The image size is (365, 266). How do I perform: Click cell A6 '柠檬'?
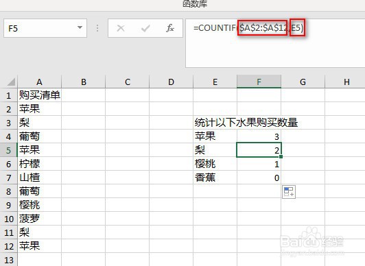coord(40,164)
